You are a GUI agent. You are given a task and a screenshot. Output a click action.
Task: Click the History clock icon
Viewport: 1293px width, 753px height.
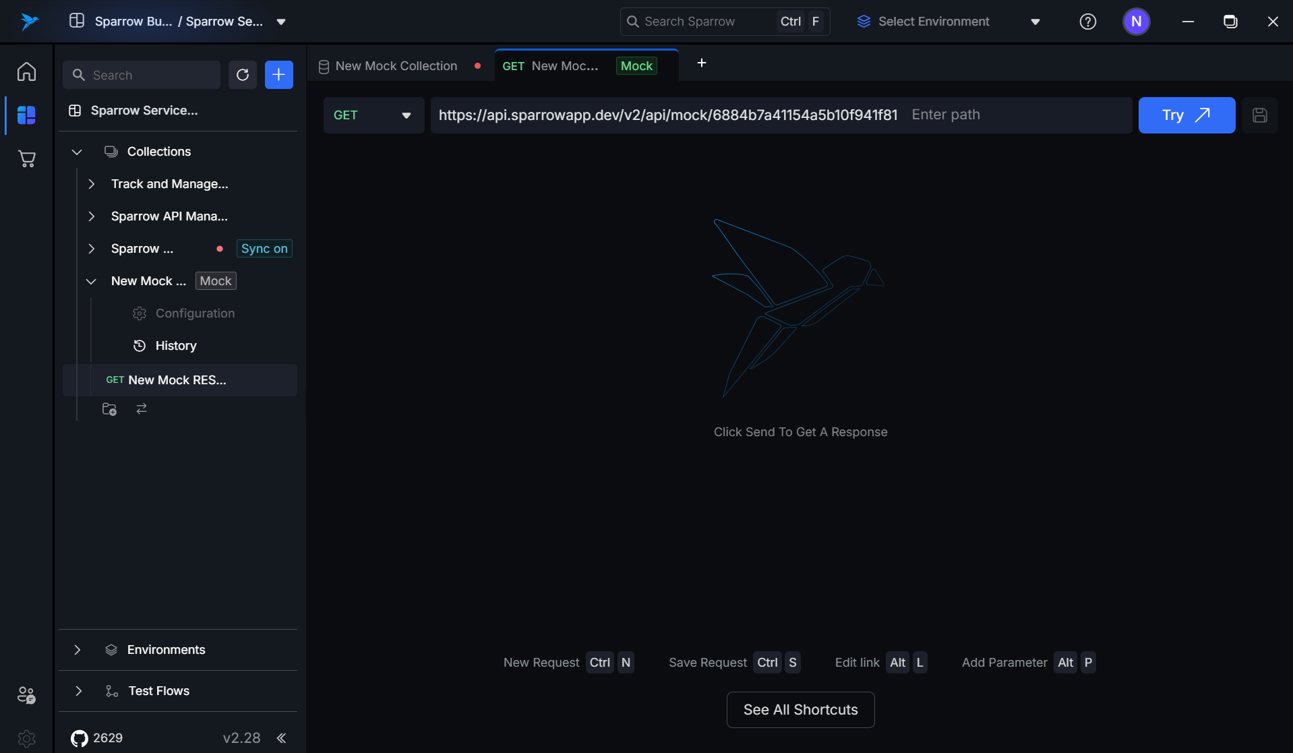tap(140, 346)
